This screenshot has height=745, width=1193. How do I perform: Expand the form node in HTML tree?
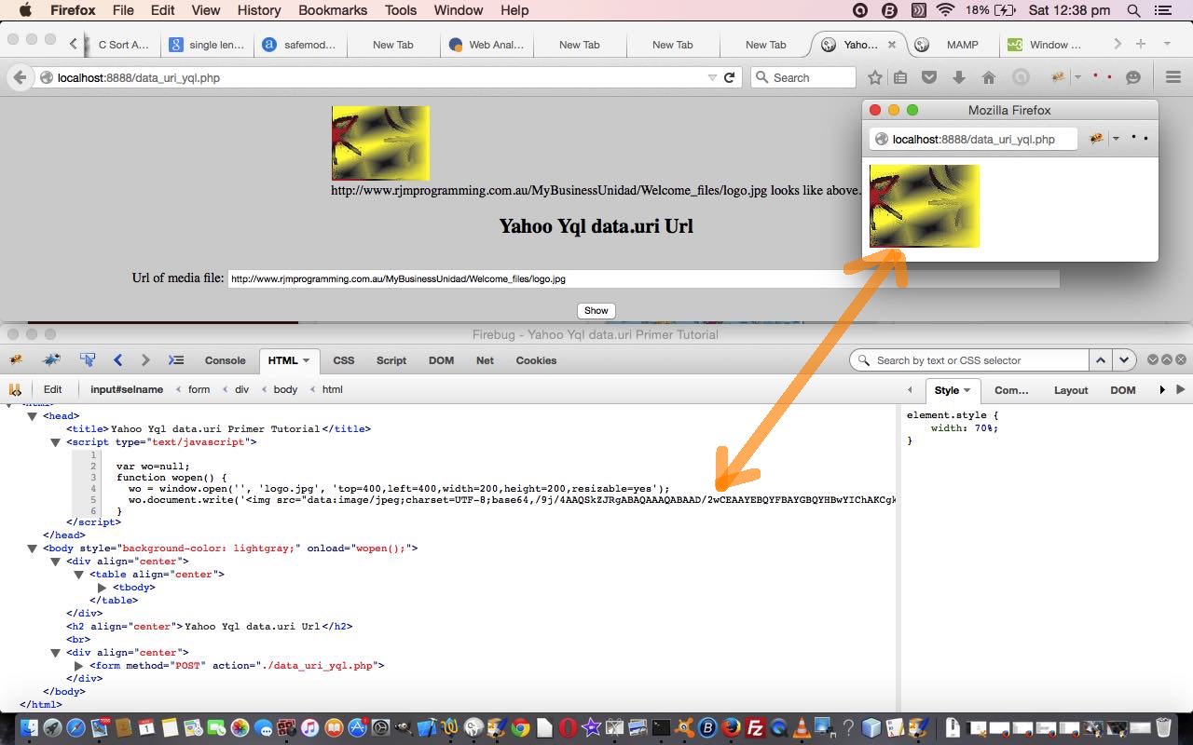click(x=79, y=666)
